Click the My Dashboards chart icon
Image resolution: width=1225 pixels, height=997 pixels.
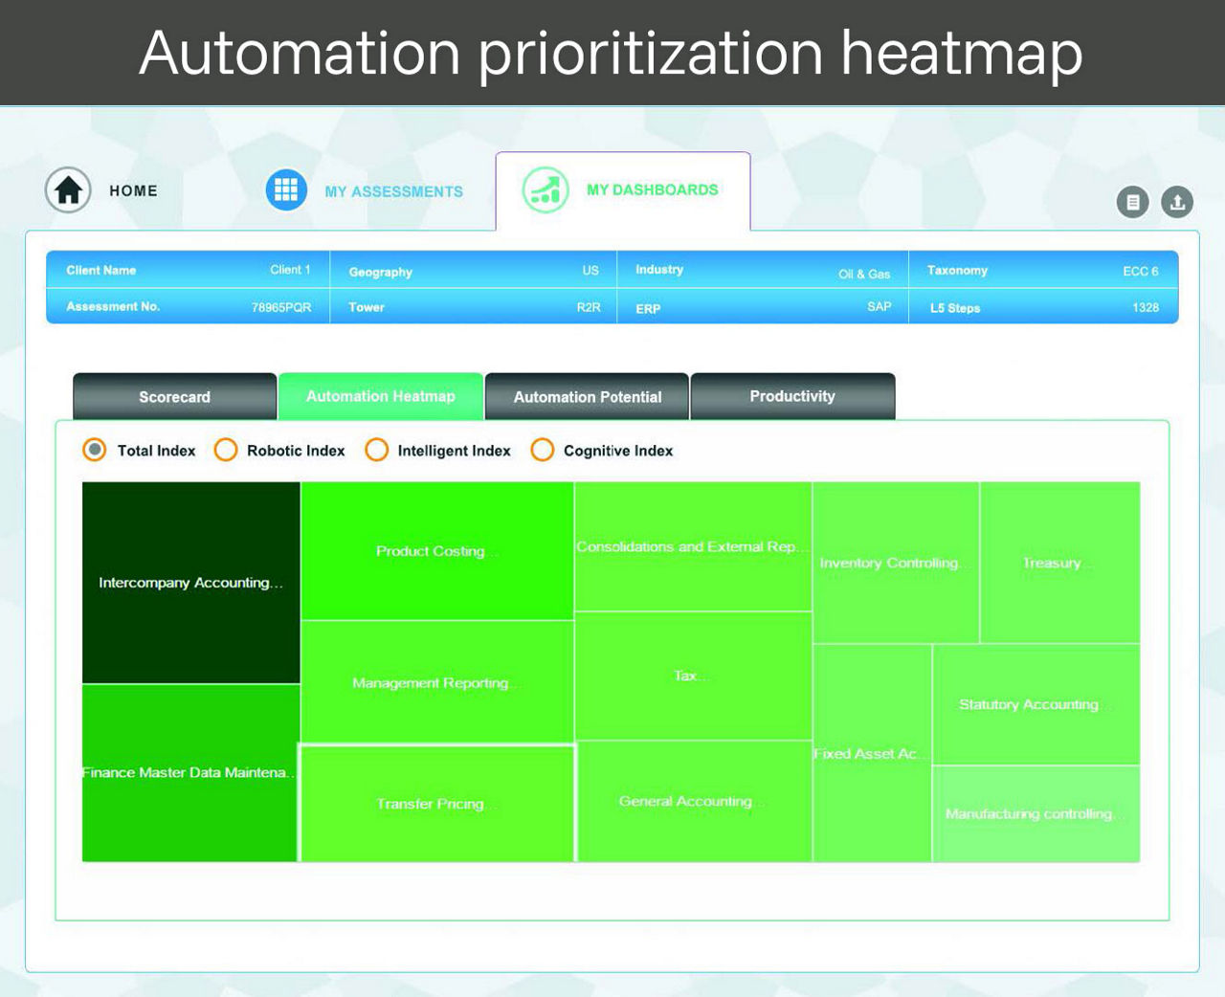[x=544, y=189]
